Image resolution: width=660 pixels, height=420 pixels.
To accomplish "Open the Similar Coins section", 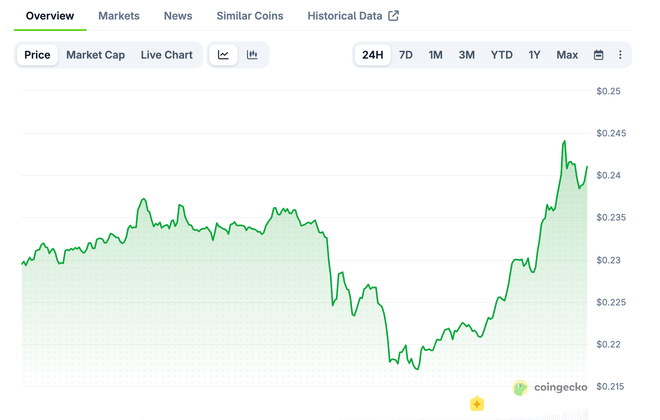I will 250,15.
